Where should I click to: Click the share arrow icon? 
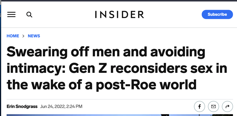tap(227, 107)
